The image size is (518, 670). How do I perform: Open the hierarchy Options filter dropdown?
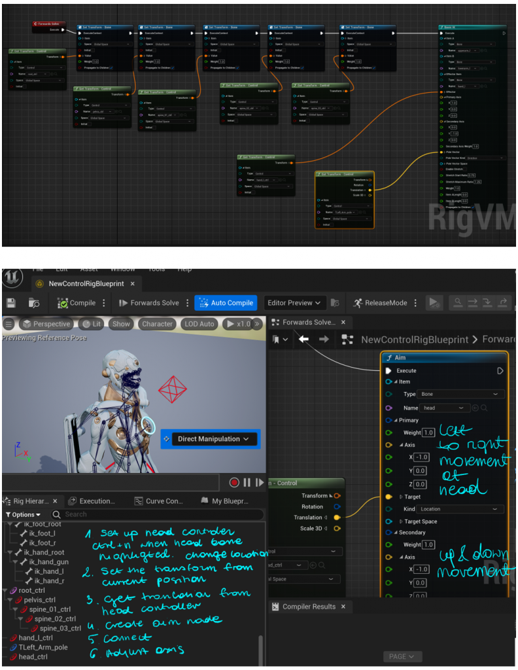(23, 514)
